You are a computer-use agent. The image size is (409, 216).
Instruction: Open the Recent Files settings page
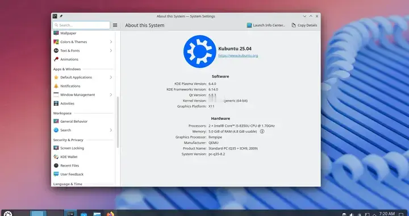click(x=83, y=165)
